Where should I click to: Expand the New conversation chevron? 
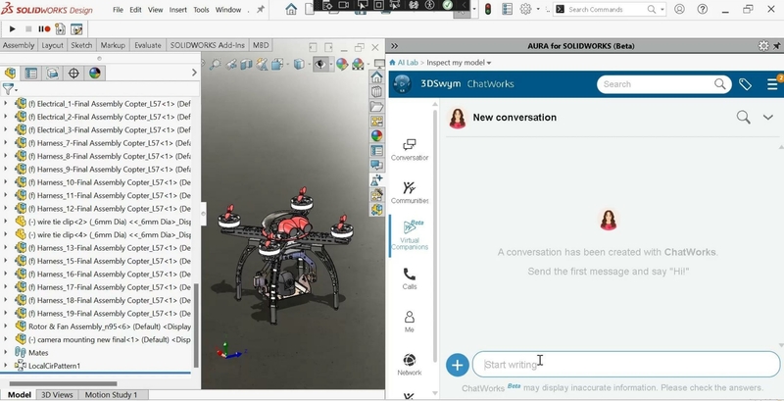pos(768,118)
